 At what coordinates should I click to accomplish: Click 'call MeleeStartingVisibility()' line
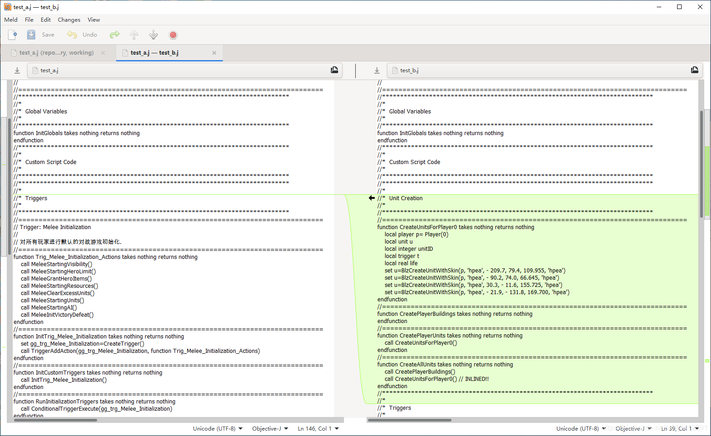(57, 264)
